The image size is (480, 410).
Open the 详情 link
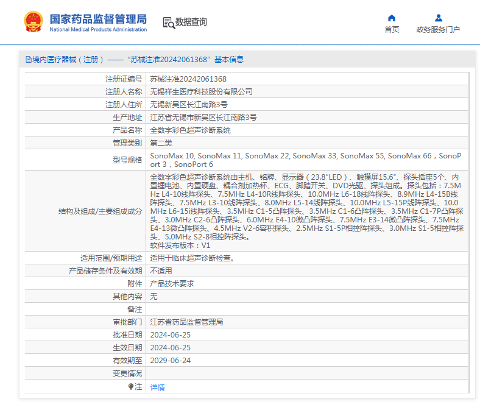coord(157,387)
